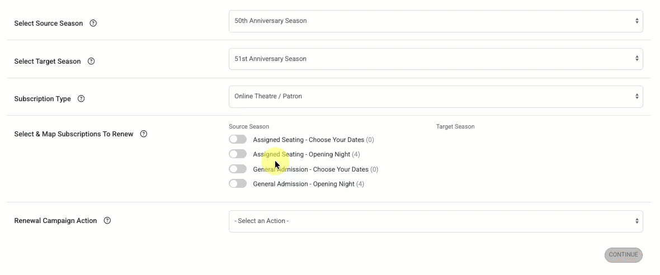The width and height of the screenshot is (660, 275).
Task: Click help icon beside Select Source Season
Action: [93, 23]
